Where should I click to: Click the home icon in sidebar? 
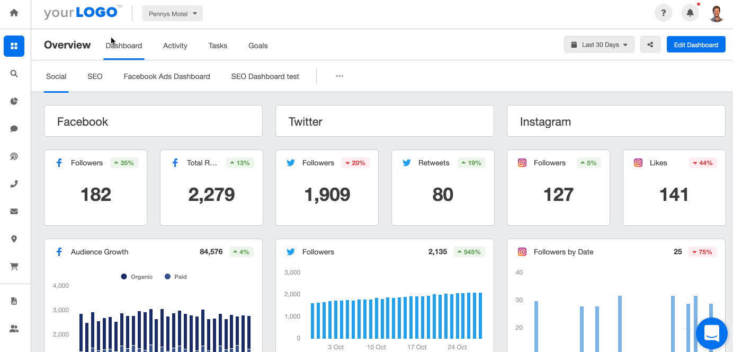tap(14, 13)
